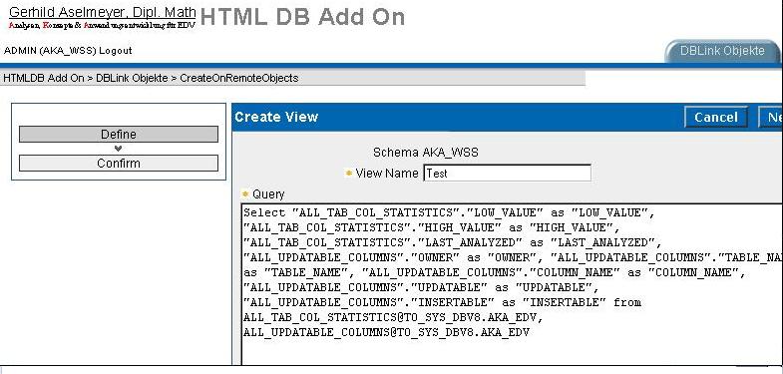Click the logo tagline mentioning EDV

(x=102, y=25)
